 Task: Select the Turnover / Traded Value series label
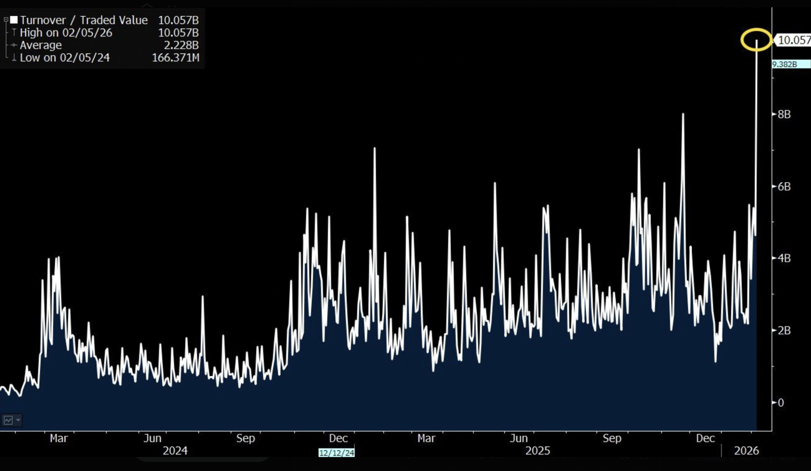[x=84, y=20]
